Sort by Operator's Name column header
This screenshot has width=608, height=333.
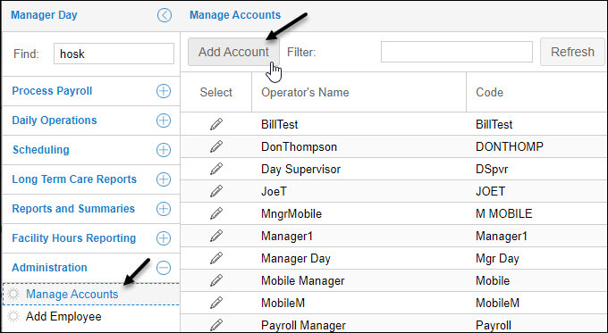point(305,92)
